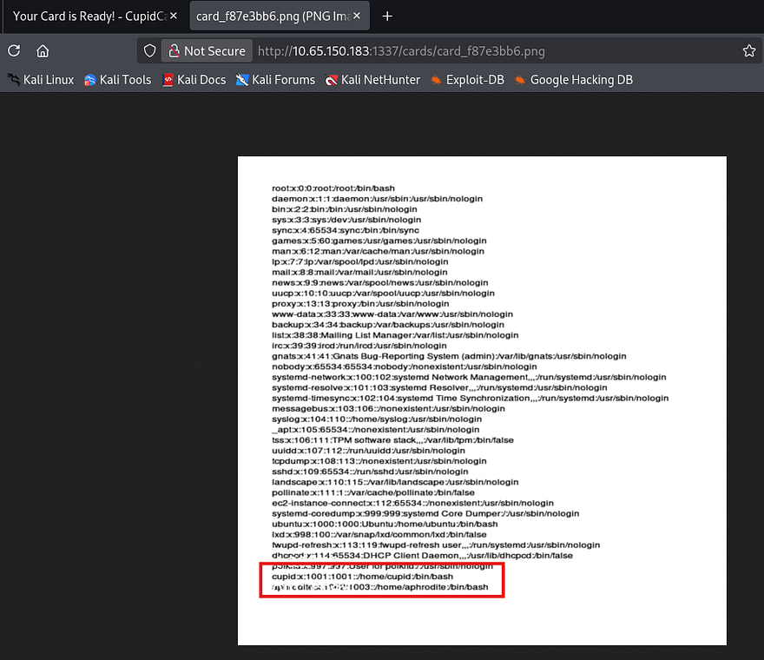
Task: Go to the browser home page
Action: click(43, 51)
